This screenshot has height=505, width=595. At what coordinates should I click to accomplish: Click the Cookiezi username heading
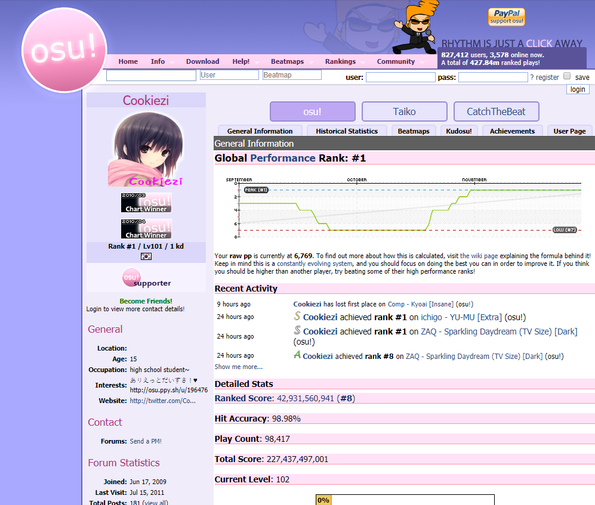pos(146,101)
